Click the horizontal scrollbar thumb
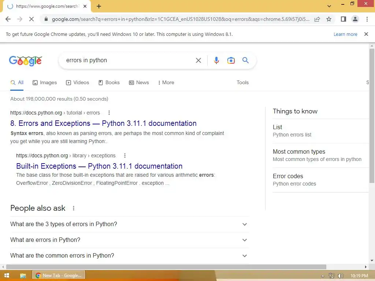The height and width of the screenshot is (281, 375). tap(166, 267)
